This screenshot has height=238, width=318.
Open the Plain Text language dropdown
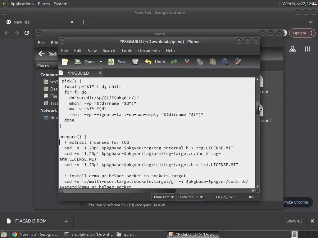[163, 197]
